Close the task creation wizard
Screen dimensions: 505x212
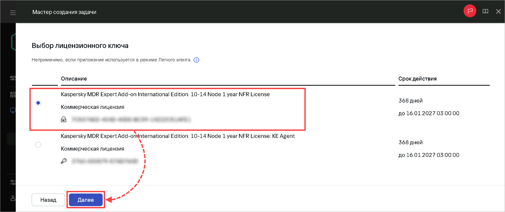pos(498,11)
